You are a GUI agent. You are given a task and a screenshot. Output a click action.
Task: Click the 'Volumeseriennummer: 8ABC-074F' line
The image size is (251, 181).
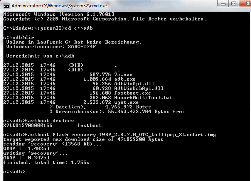[51, 47]
